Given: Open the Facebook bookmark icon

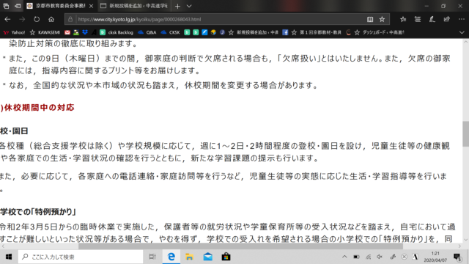Looking at the screenshot, I should point(285,32).
